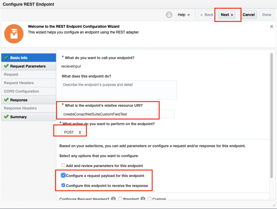Uncheck Configure a request payload checkbox
Viewport: 277px width, 209px height.
pyautogui.click(x=63, y=176)
